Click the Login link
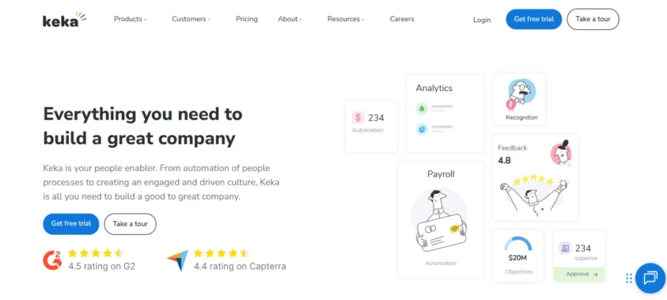Image resolution: width=667 pixels, height=300 pixels. [x=482, y=20]
